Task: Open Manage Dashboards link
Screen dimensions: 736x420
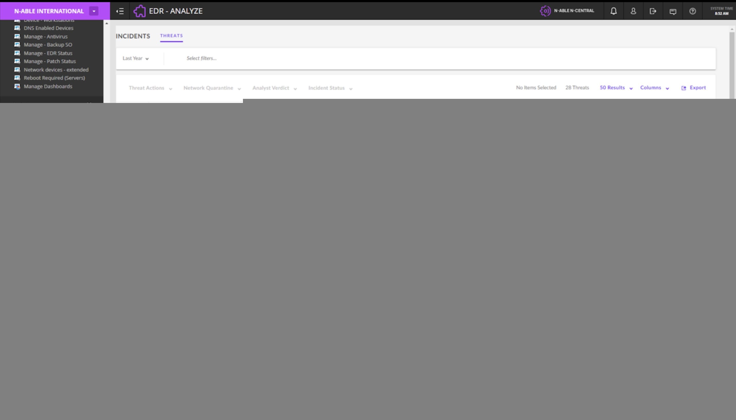Action: pos(48,86)
